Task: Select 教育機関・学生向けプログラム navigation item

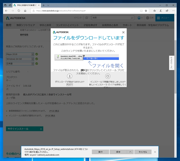Action: tap(153, 25)
